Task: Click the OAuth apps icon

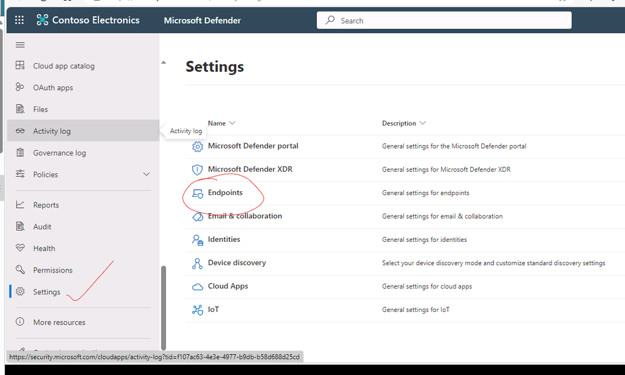Action: point(20,87)
